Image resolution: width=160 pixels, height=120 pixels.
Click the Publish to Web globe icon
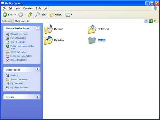pos(7,46)
